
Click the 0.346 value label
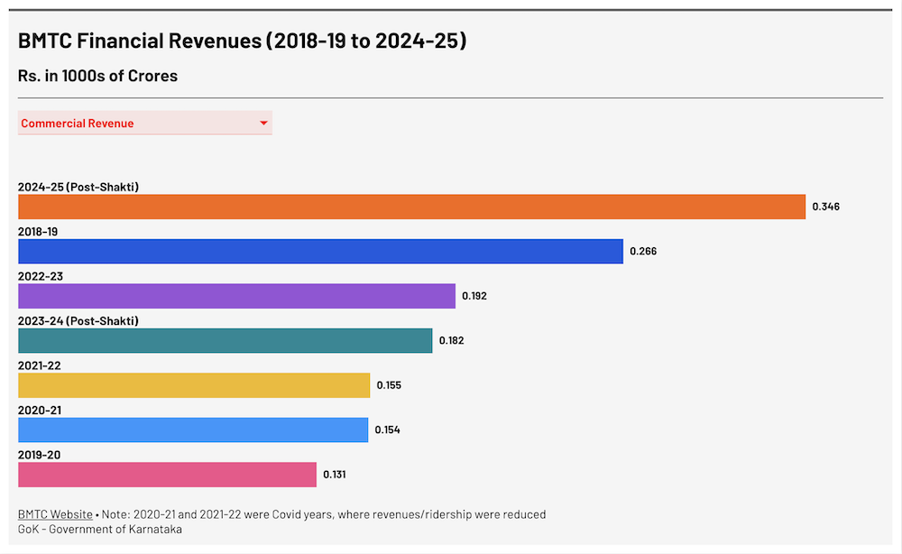(825, 206)
